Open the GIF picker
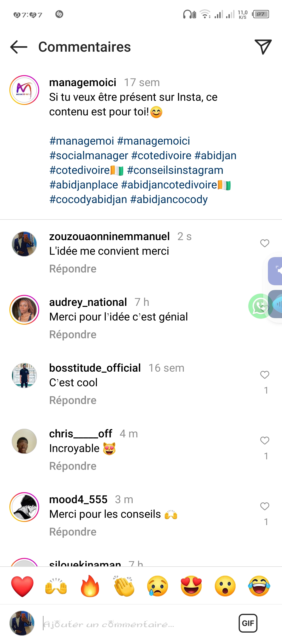The image size is (282, 642). (x=248, y=623)
